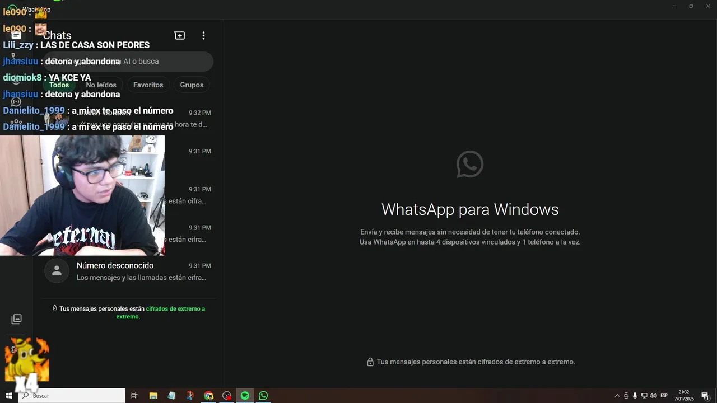Click the ESP language indicator
Screen dimensions: 717x403
(x=664, y=396)
